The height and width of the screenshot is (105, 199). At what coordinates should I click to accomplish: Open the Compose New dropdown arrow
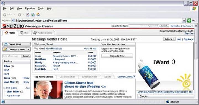pos(28,49)
